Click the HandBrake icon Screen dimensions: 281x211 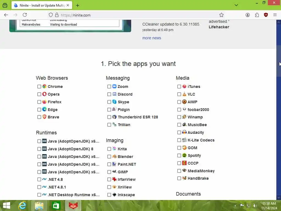pyautogui.click(x=184, y=178)
